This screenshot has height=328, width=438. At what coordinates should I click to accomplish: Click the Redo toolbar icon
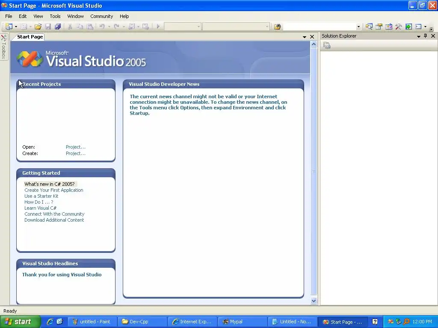pyautogui.click(x=116, y=26)
